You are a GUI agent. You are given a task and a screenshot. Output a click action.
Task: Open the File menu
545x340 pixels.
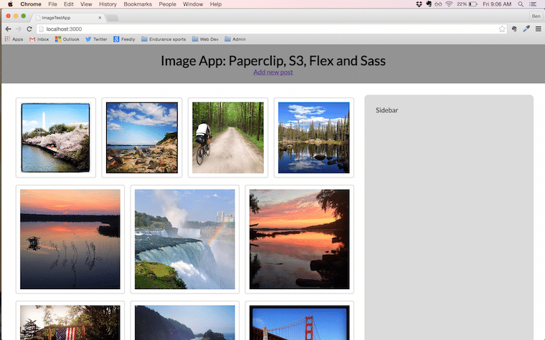pos(52,4)
